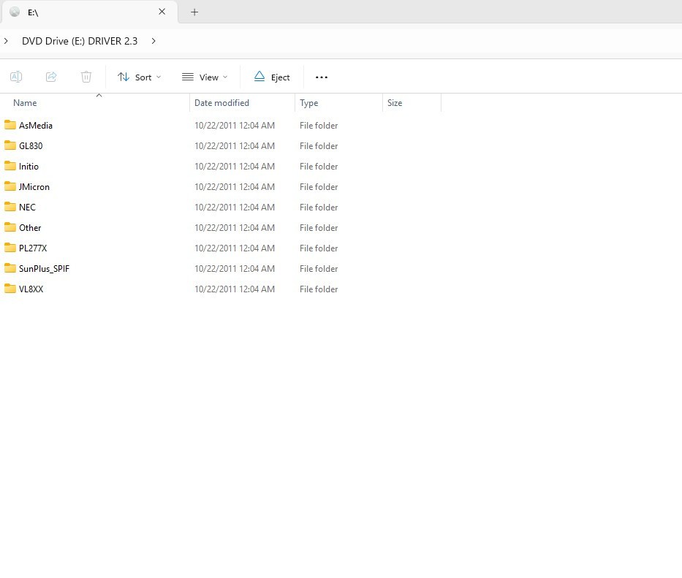Click the PL277X folder icon
This screenshot has height=578, width=682.
10,248
